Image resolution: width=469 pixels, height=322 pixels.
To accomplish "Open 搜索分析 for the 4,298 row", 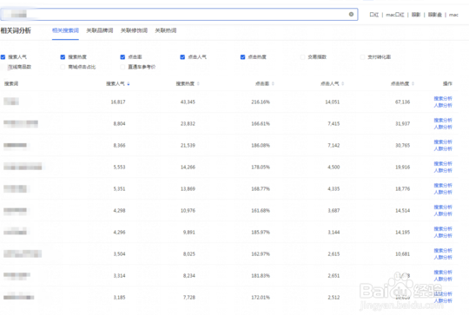I will (x=443, y=207).
